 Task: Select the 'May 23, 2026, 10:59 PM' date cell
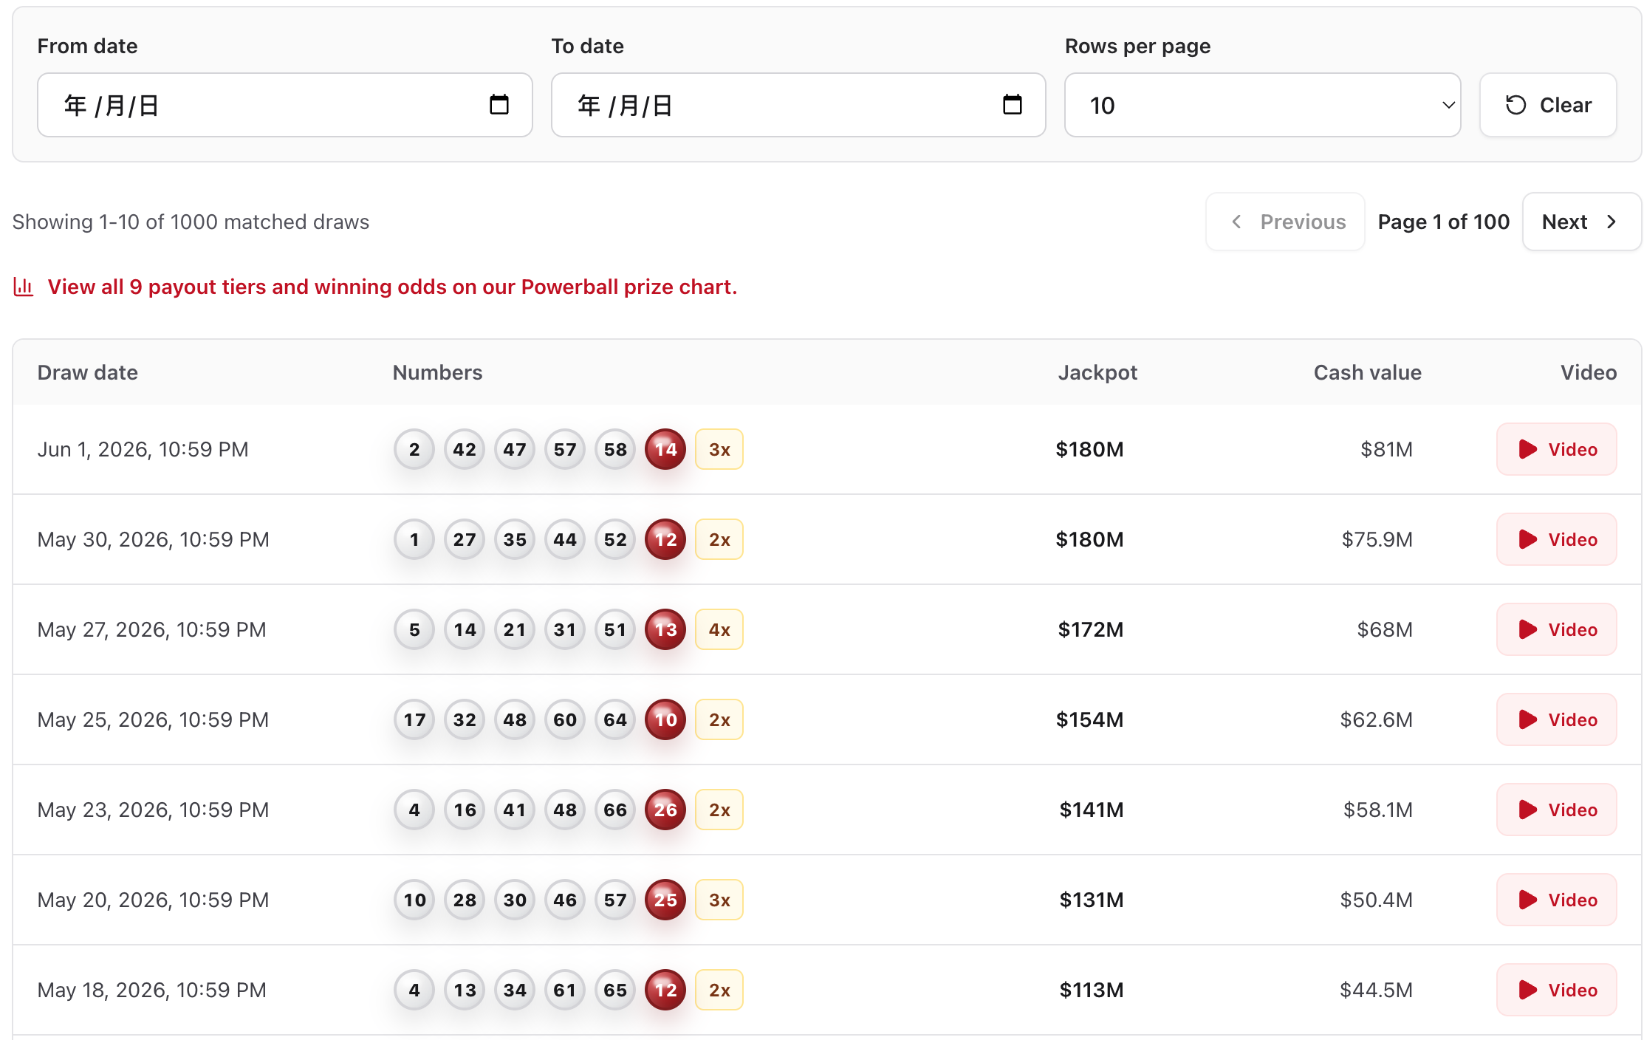pos(153,810)
